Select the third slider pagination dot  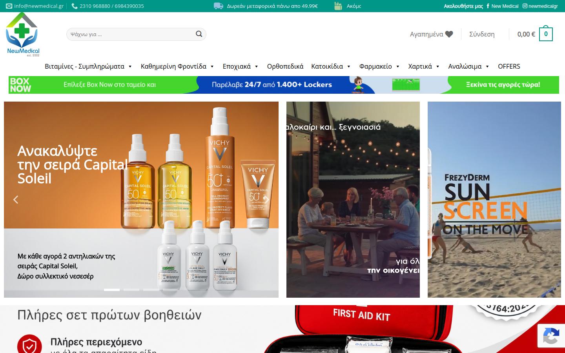(151, 290)
